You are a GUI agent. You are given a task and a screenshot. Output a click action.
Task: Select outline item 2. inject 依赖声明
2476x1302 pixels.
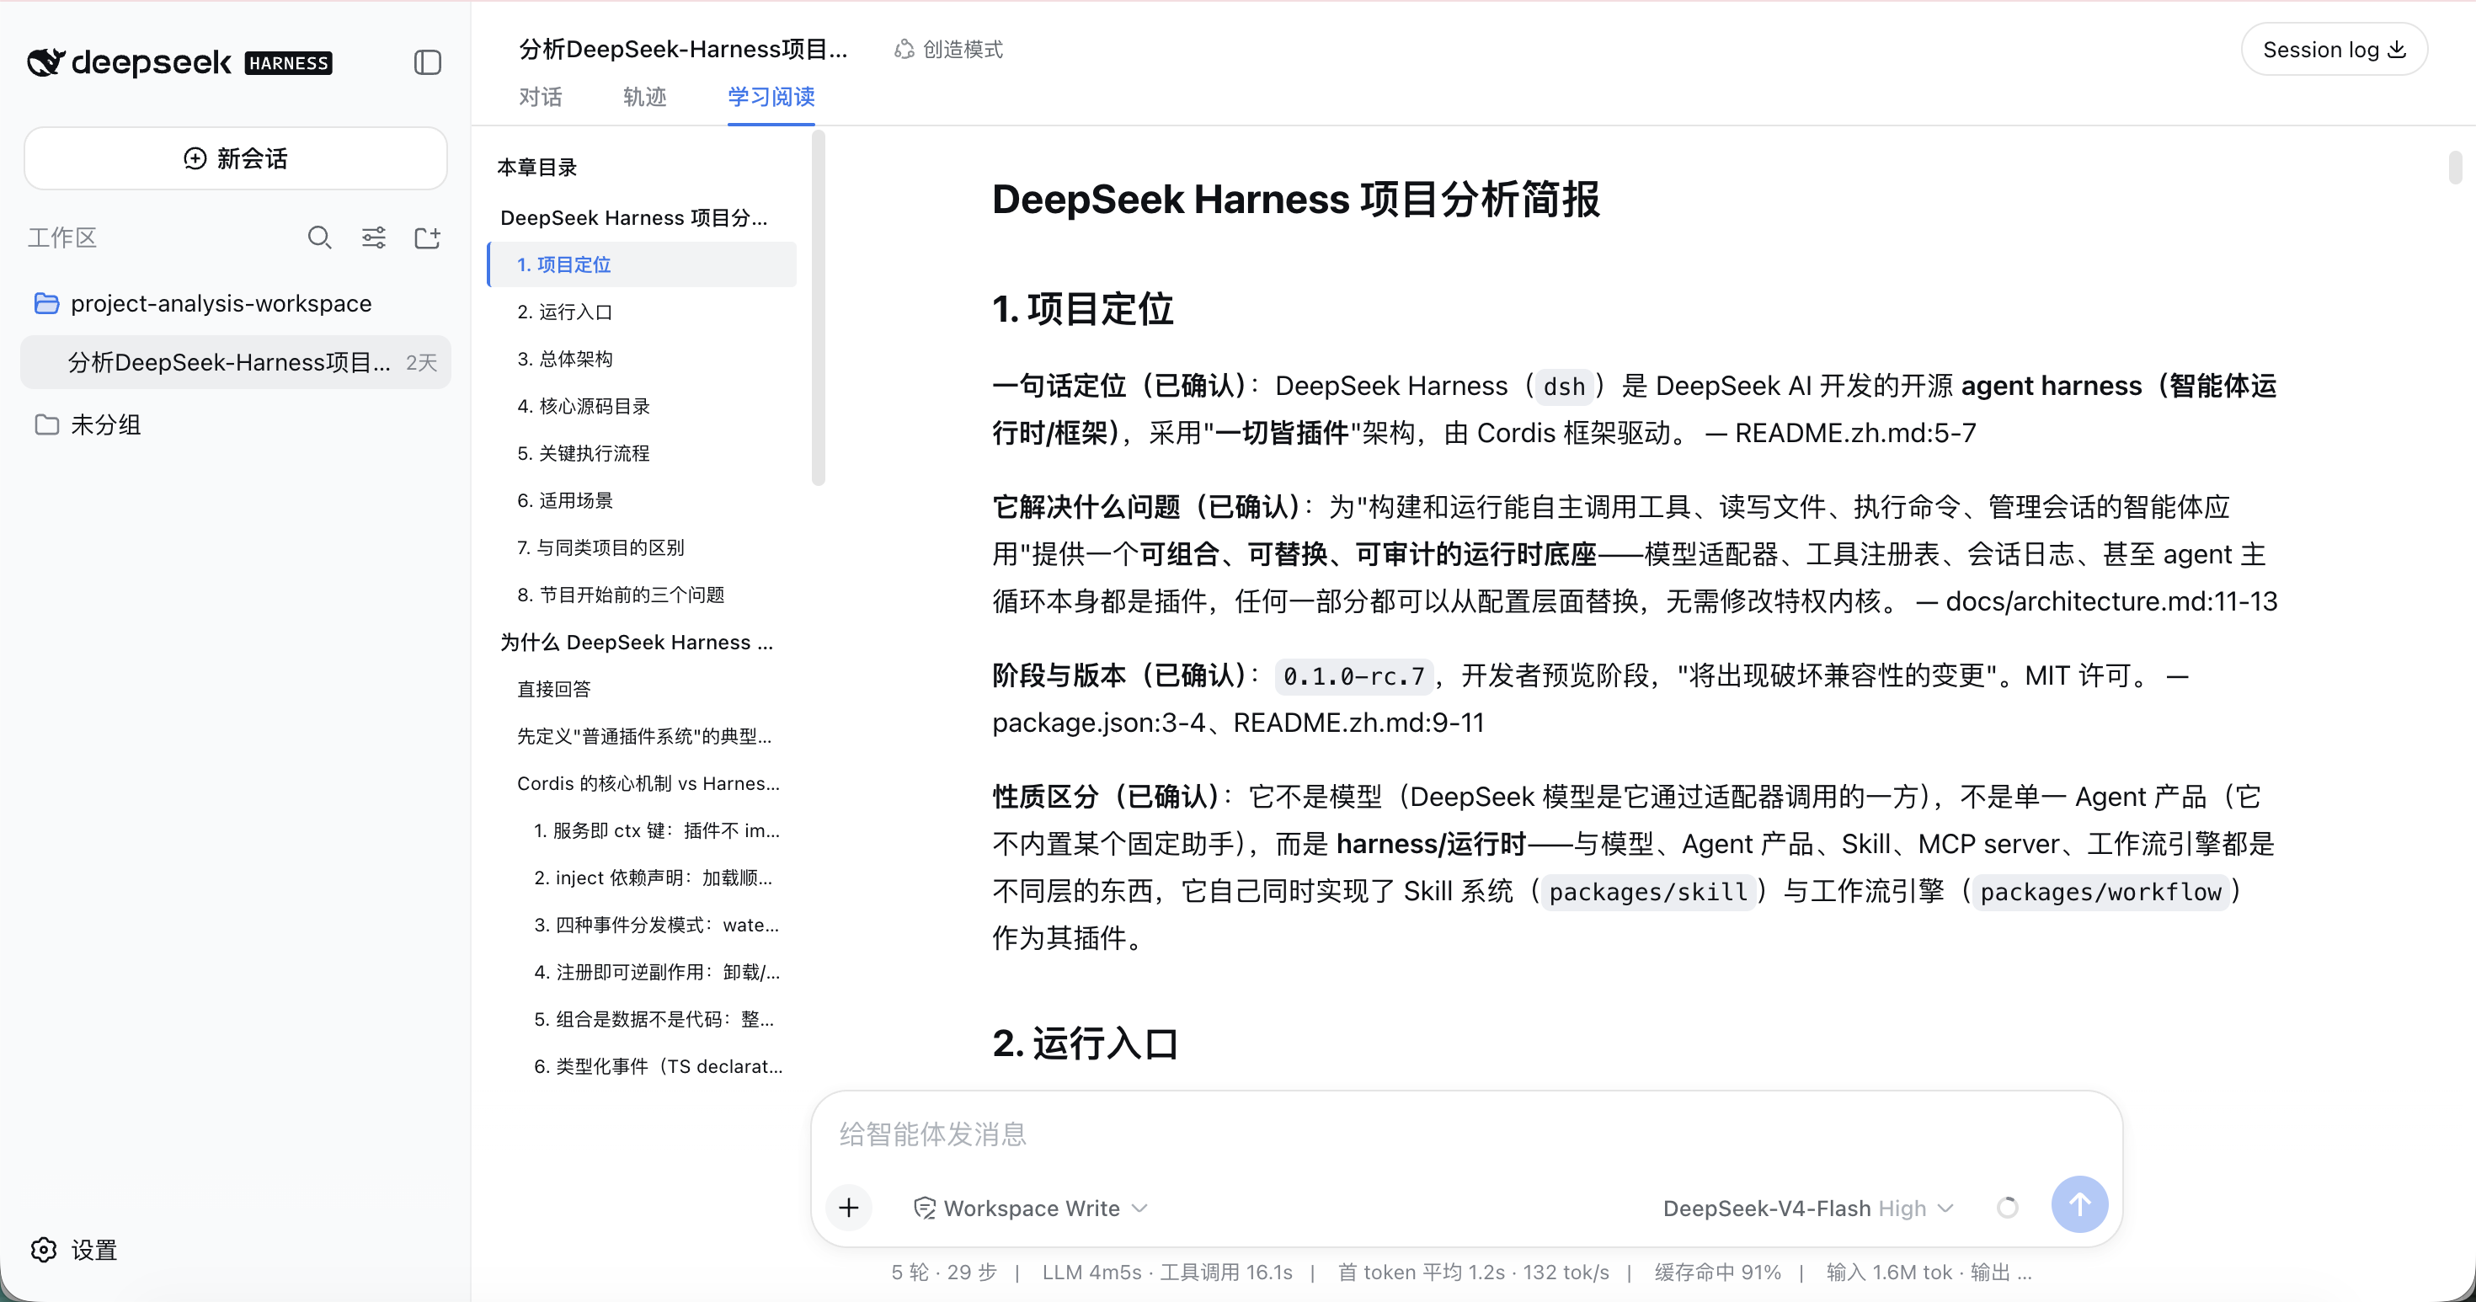click(x=642, y=878)
